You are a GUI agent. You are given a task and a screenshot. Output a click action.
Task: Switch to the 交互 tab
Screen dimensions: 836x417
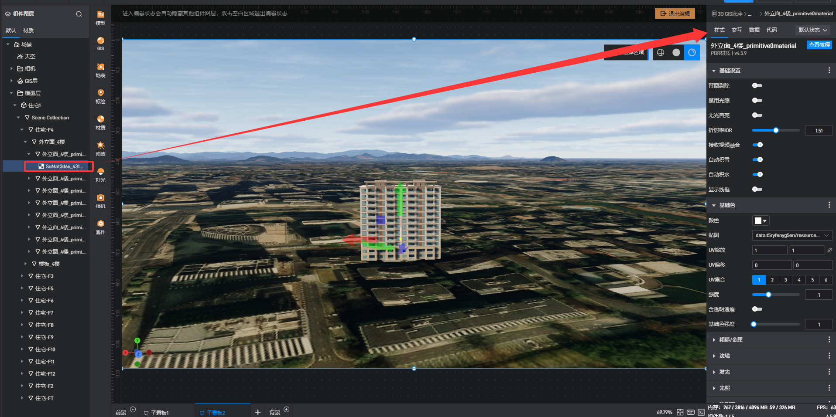click(x=737, y=30)
